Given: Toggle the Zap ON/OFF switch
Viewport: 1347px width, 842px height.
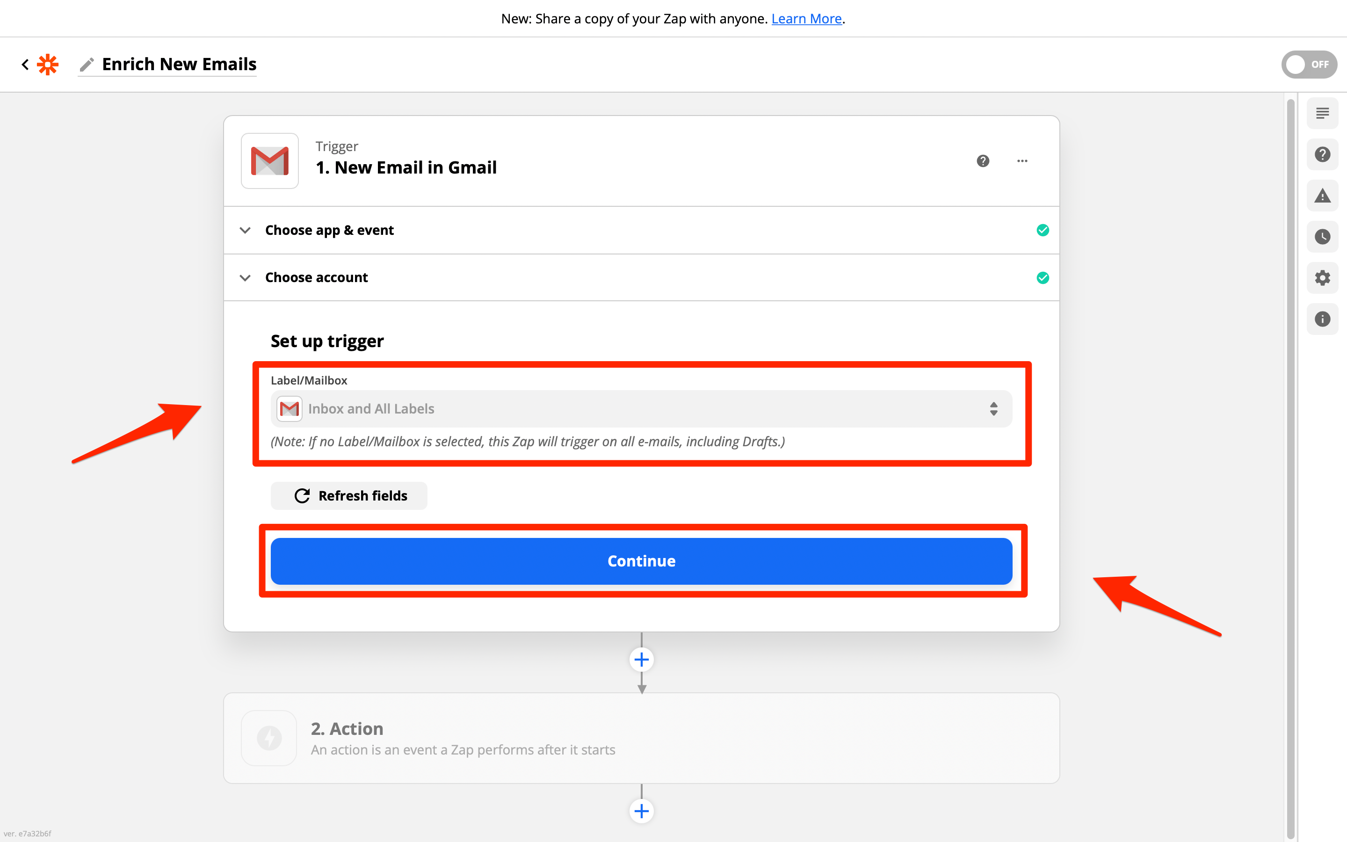Looking at the screenshot, I should [1308, 65].
